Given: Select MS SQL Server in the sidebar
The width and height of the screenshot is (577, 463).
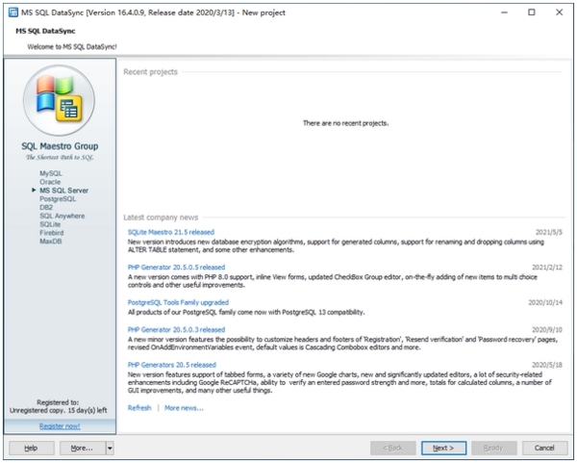Looking at the screenshot, I should pos(64,191).
